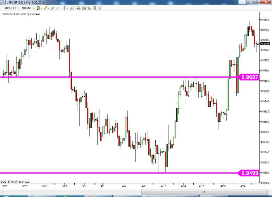Screen dimensions: 272x197
Task: Click the zoom in magnifier icon
Action: click(53, 8)
